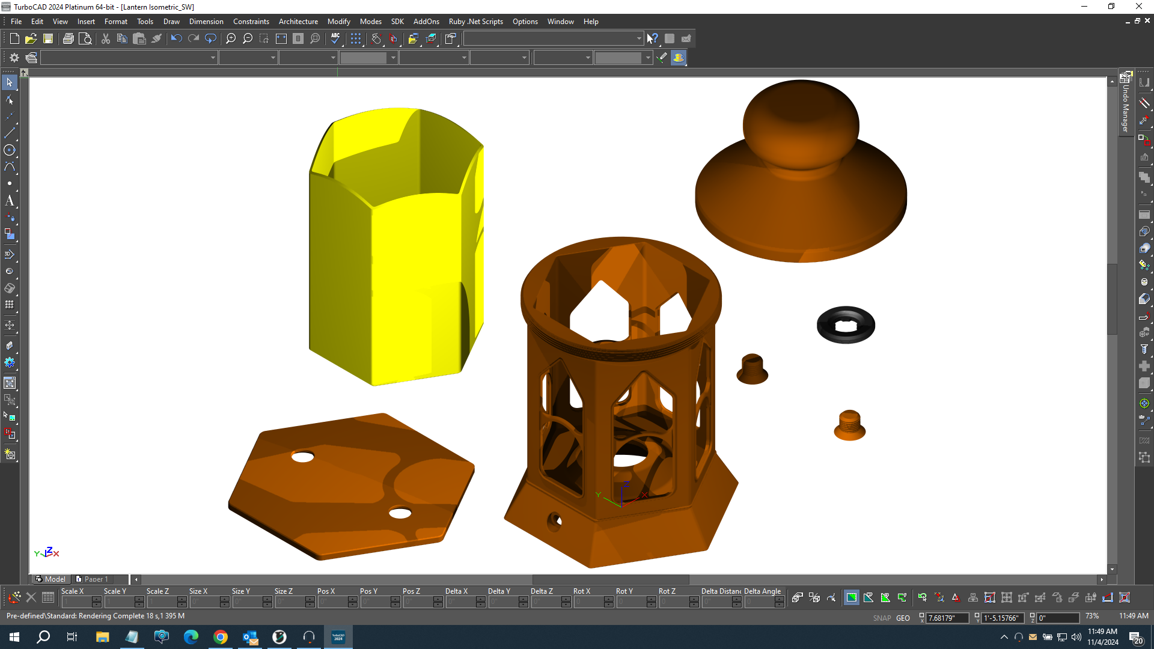Image resolution: width=1154 pixels, height=649 pixels.
Task: Toggle the highlighted render-mode button
Action: coord(851,597)
